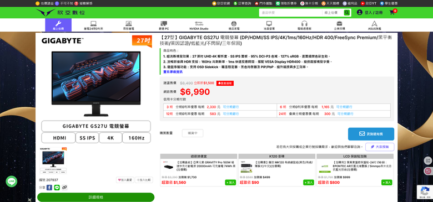The width and height of the screenshot is (433, 202).
Task: Open the ASUS flagship category
Action: [375, 25]
